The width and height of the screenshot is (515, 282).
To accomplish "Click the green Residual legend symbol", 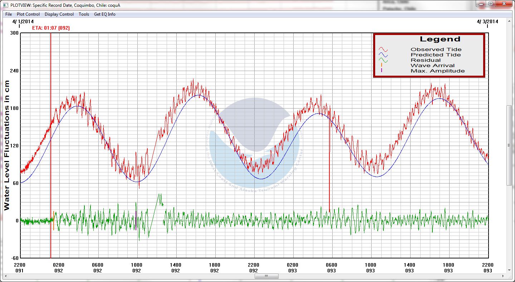I will coord(383,60).
